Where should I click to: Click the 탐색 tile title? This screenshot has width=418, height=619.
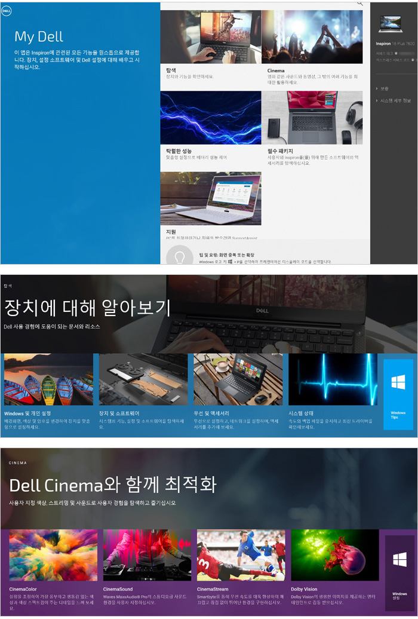[x=171, y=70]
